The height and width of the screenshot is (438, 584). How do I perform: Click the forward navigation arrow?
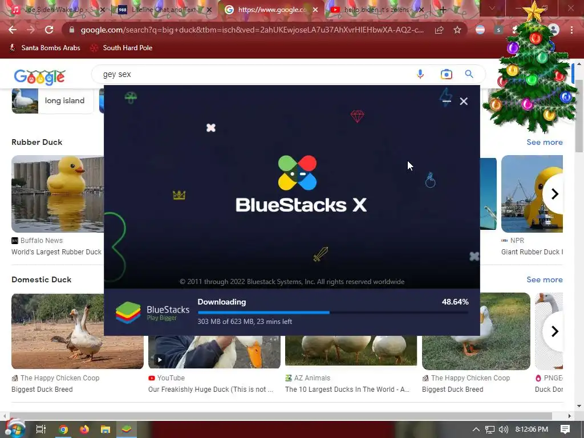(x=31, y=30)
